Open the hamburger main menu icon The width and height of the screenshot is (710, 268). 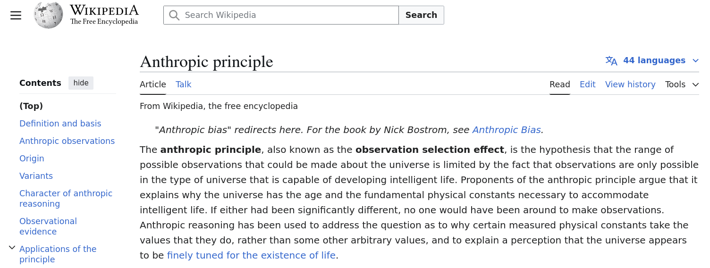(x=16, y=15)
